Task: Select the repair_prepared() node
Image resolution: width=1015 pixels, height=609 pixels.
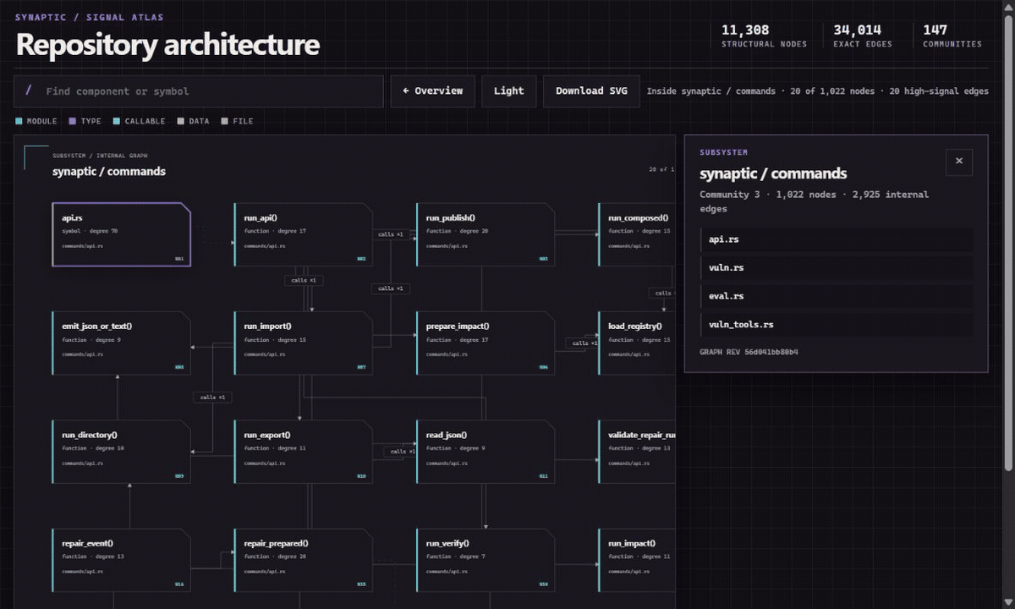Action: click(x=304, y=560)
